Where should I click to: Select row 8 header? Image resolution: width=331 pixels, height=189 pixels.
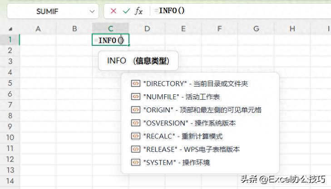click(x=10, y=116)
